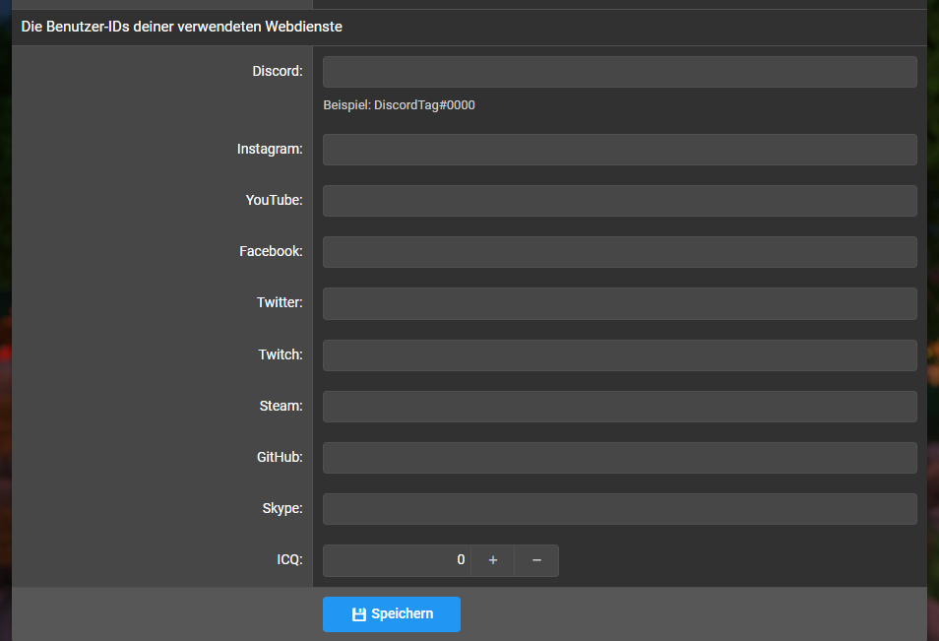
Task: Click the "YouTube:" field label
Action: (274, 200)
